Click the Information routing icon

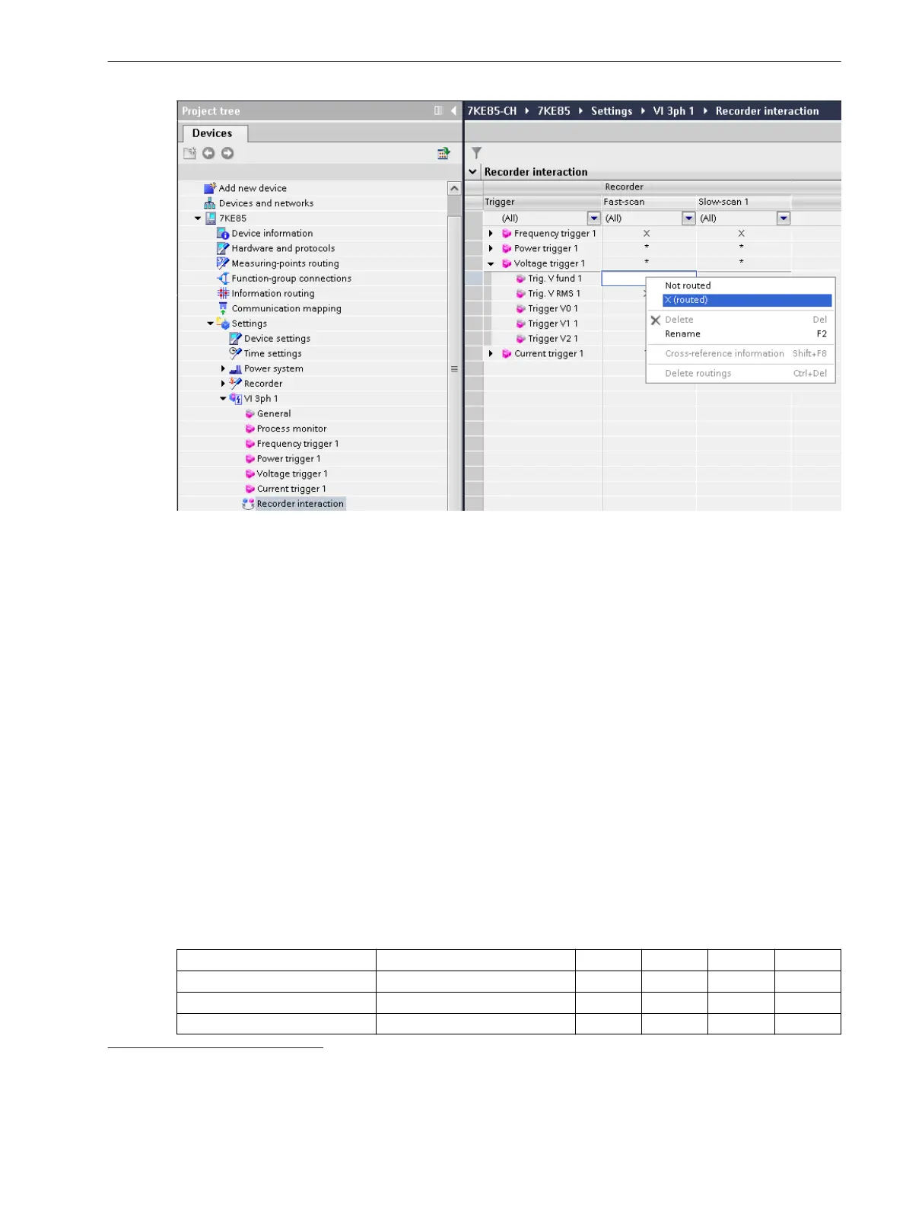pyautogui.click(x=223, y=294)
